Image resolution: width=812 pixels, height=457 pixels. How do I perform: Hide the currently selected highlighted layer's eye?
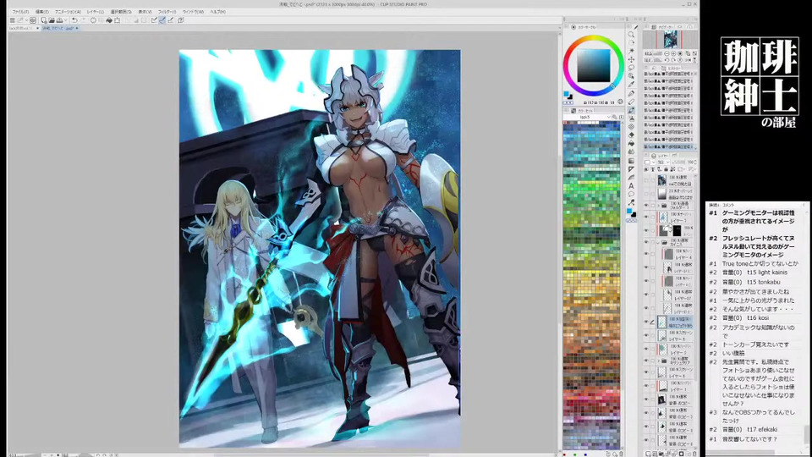(x=645, y=322)
